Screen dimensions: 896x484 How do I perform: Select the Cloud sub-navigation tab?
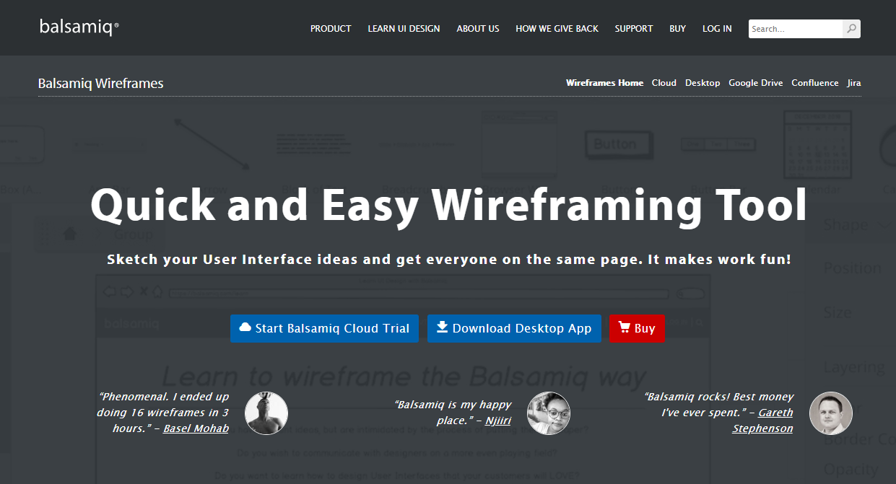click(x=664, y=83)
